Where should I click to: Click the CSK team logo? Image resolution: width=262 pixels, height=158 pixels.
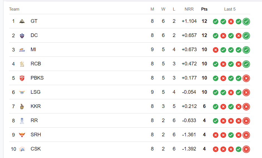22,149
